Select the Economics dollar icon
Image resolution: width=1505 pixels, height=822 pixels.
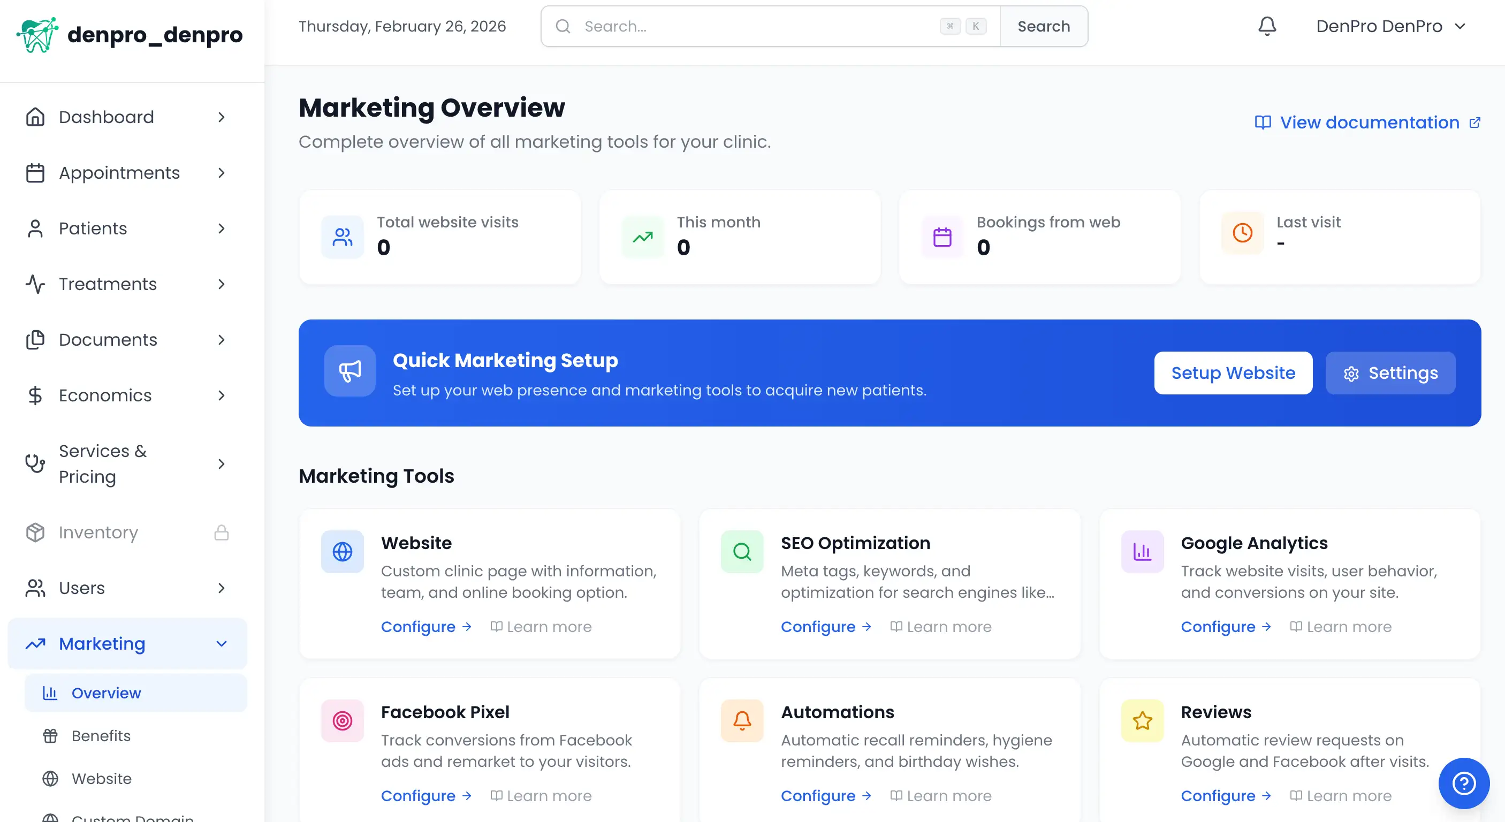click(x=35, y=395)
